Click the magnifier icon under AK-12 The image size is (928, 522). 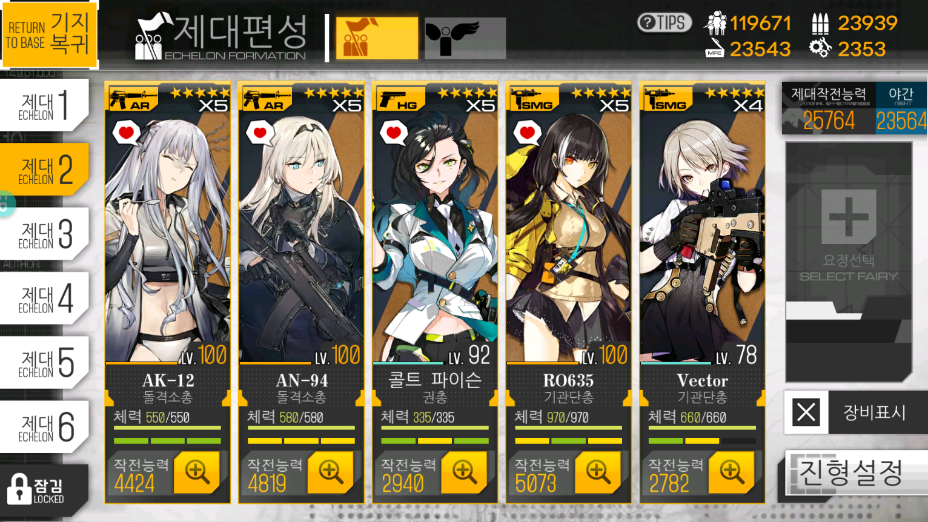pos(197,471)
